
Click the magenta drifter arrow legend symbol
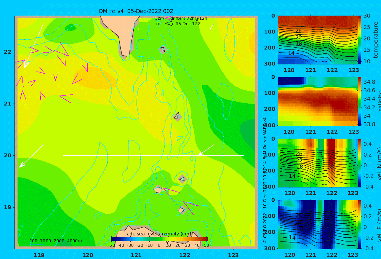pyautogui.click(x=168, y=18)
